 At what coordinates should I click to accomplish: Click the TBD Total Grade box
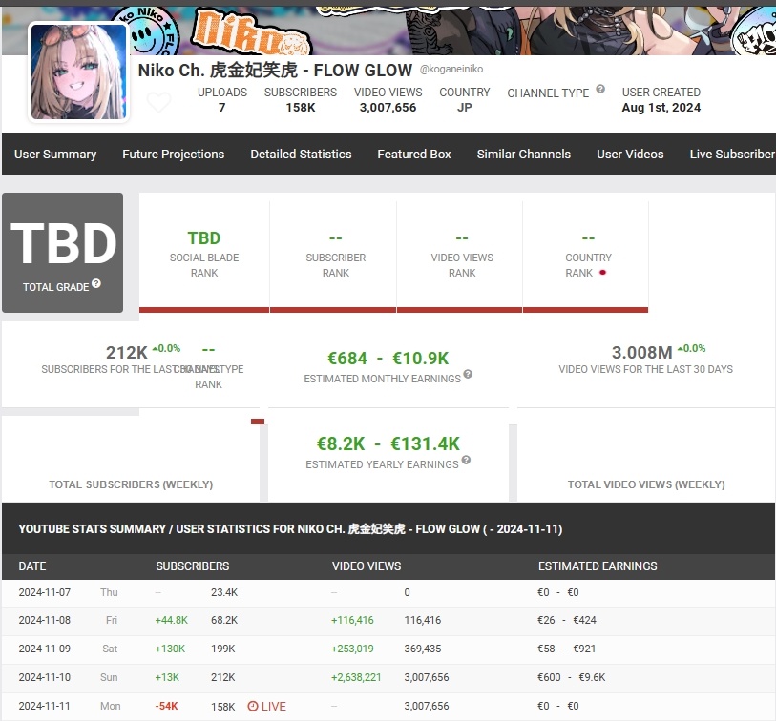point(62,253)
